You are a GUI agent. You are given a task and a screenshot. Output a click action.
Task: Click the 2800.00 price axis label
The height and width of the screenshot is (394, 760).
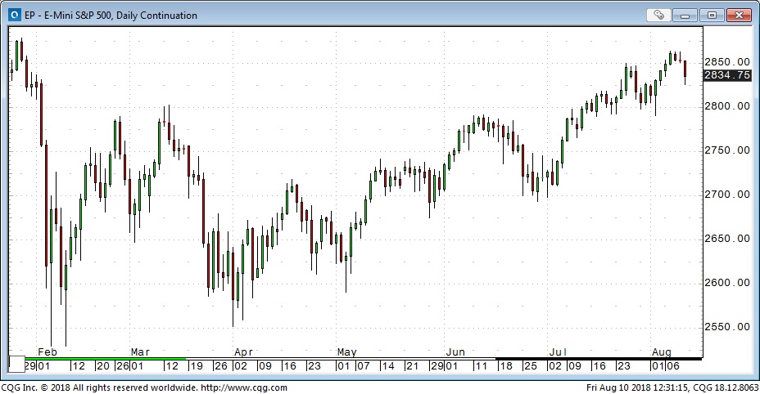[727, 106]
